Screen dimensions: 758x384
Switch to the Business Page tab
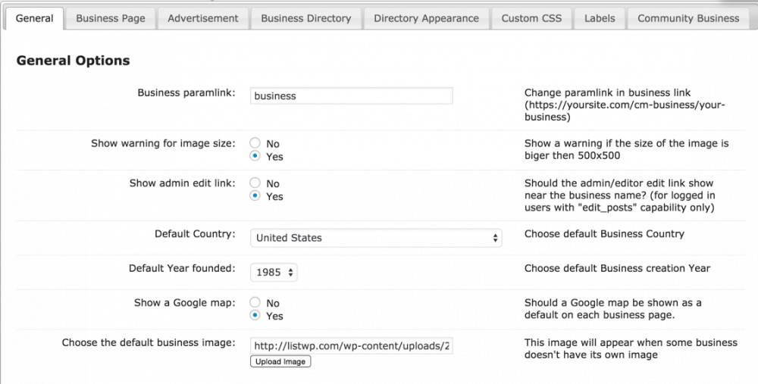(x=111, y=18)
